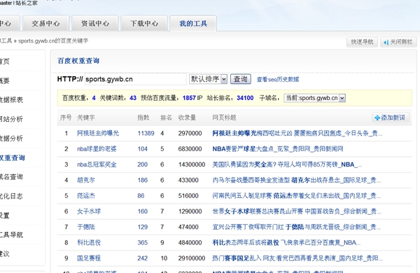Screen dimensions: 420x273
Task: Click the 关键词数 value 43
Action: (x=133, y=98)
